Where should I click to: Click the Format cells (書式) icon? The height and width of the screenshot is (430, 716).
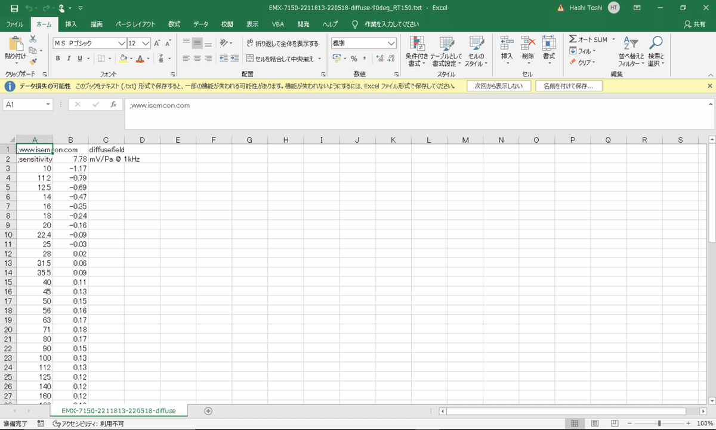tap(548, 43)
